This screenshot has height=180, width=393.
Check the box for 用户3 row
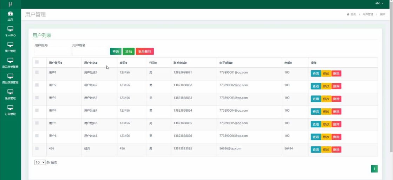click(37, 98)
